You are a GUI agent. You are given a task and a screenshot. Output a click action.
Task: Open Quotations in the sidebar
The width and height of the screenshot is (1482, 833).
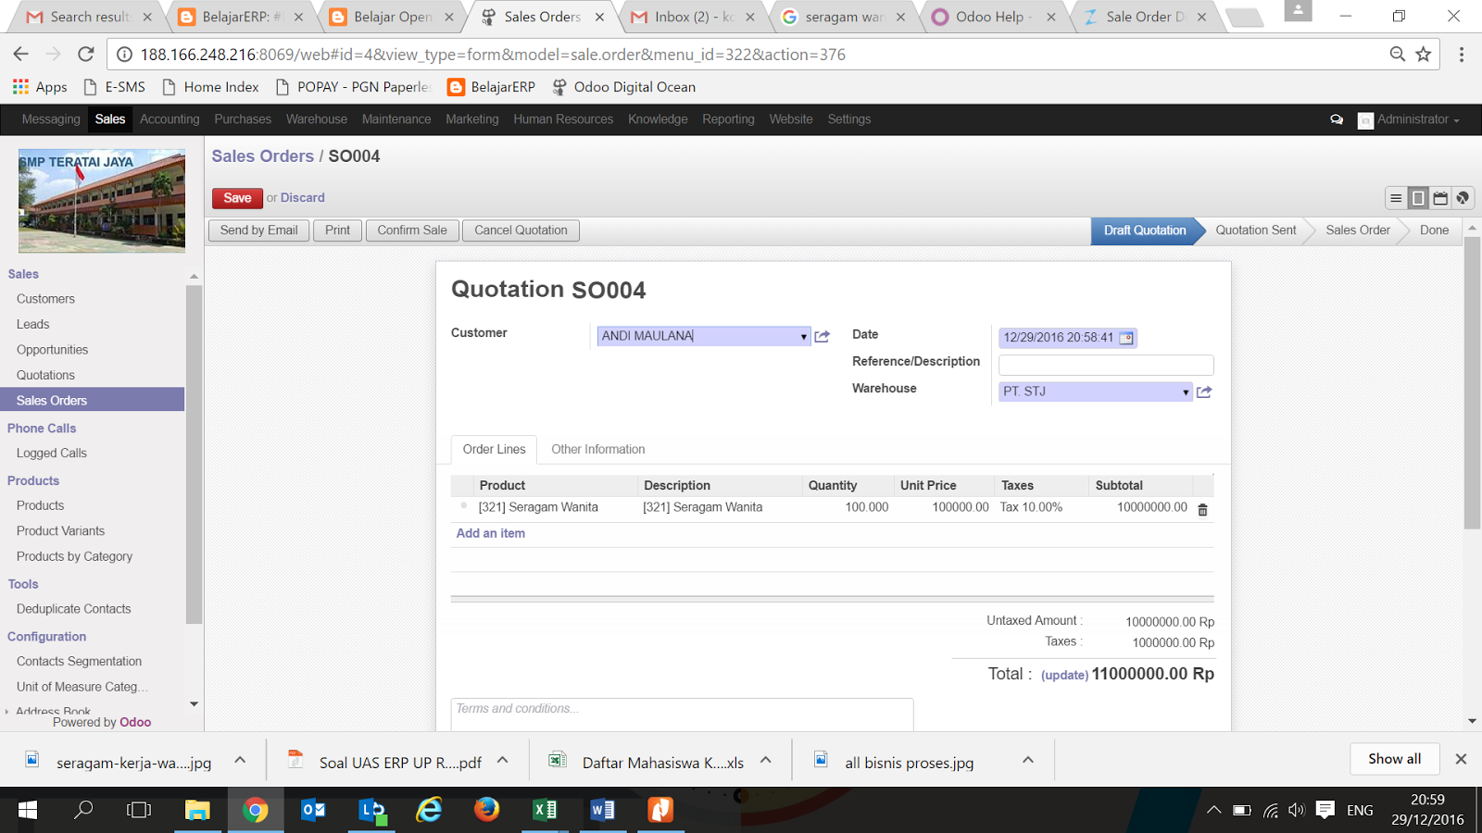coord(45,375)
